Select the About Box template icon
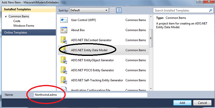The height and width of the screenshot is (108, 215). (x=64, y=30)
